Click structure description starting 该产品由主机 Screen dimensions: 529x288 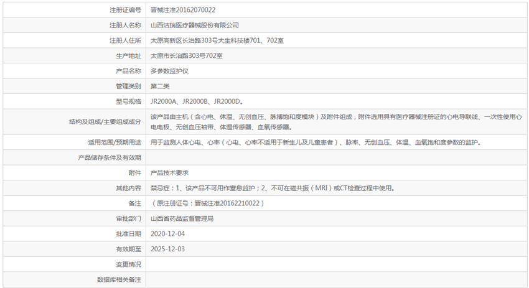click(x=336, y=122)
